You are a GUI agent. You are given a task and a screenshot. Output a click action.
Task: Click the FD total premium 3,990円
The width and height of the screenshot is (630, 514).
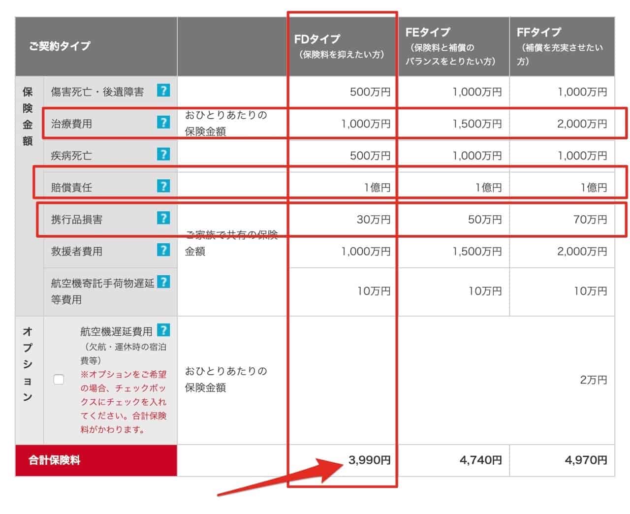point(369,460)
